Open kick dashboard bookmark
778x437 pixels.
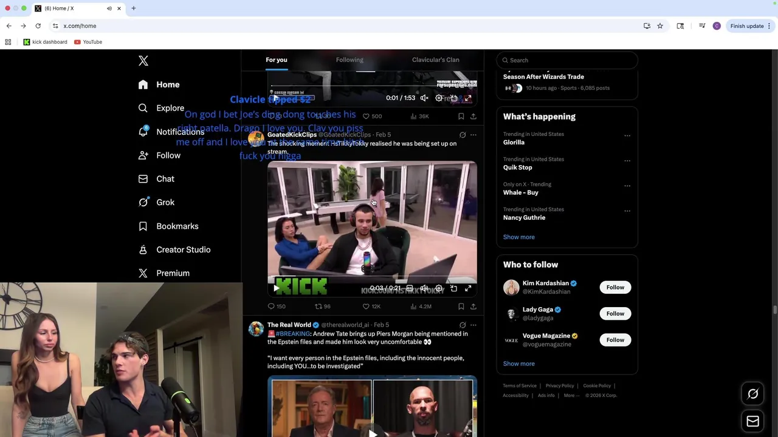point(45,42)
